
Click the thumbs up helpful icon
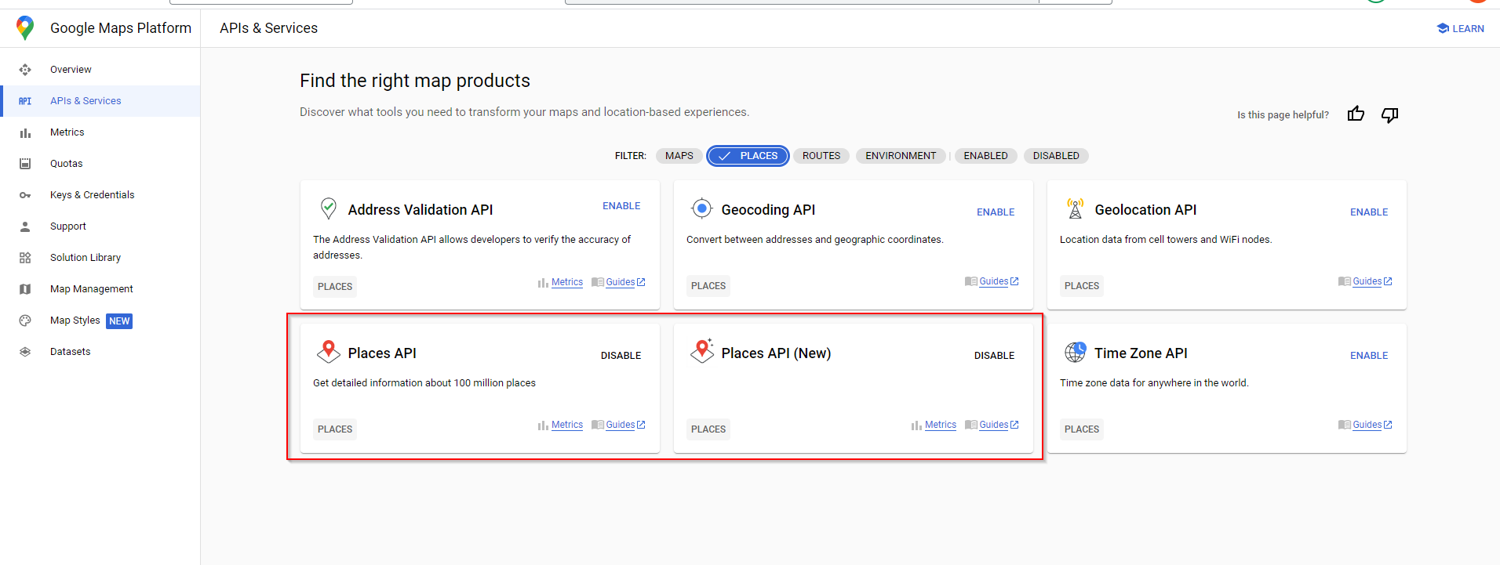coord(1356,114)
